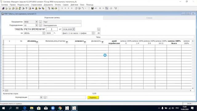Image resolution: width=197 pixels, height=111 pixels.
Task: Open the Справочники menu
Action: tap(36, 5)
